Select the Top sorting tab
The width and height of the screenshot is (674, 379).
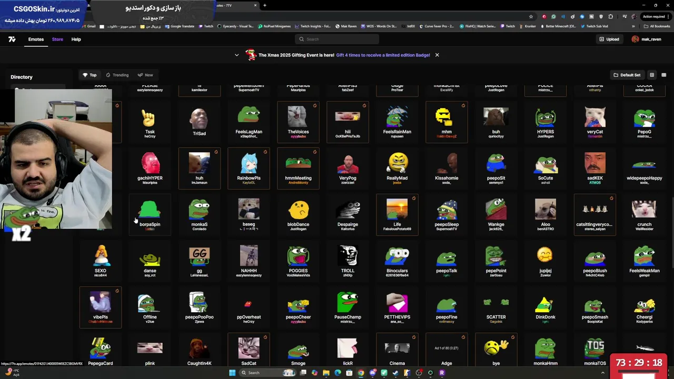click(90, 75)
